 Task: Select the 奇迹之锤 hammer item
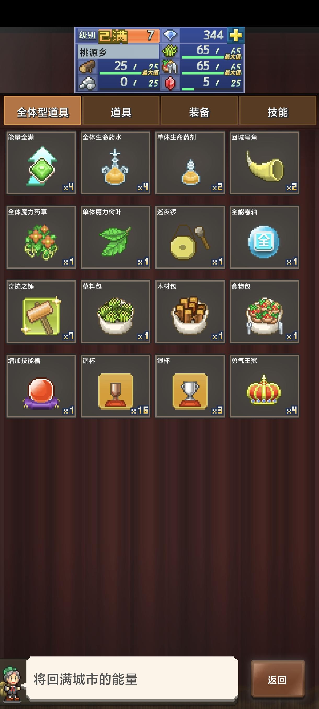coord(41,312)
